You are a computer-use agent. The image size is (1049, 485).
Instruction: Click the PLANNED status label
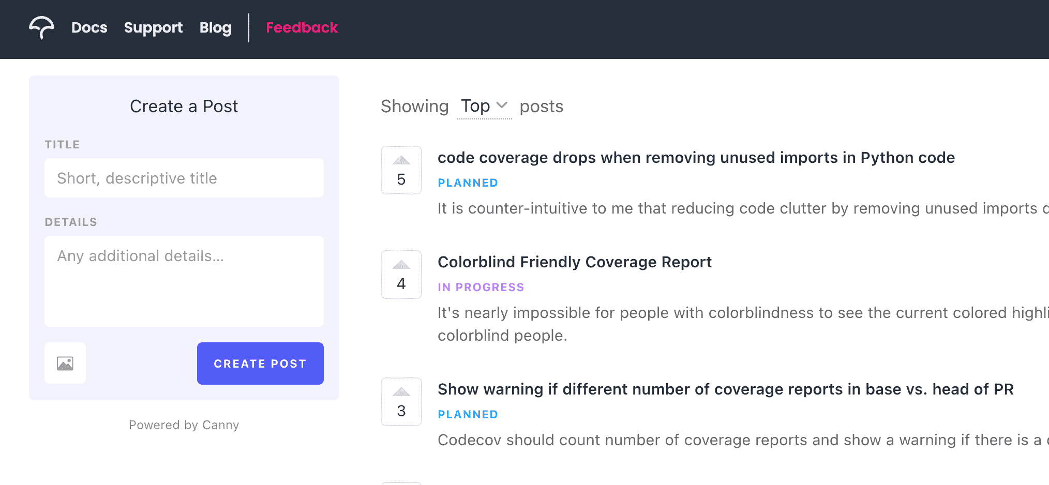[x=468, y=183]
